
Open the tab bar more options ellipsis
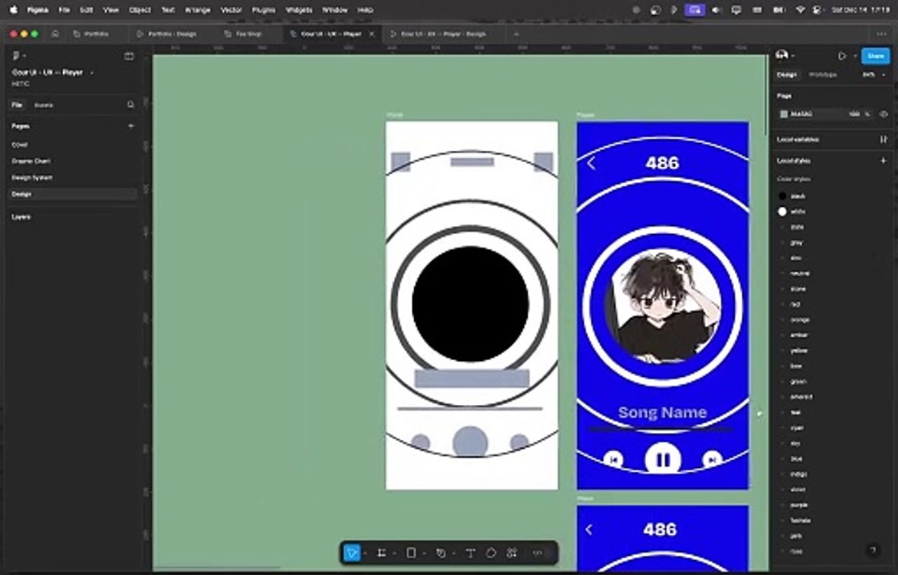(882, 34)
